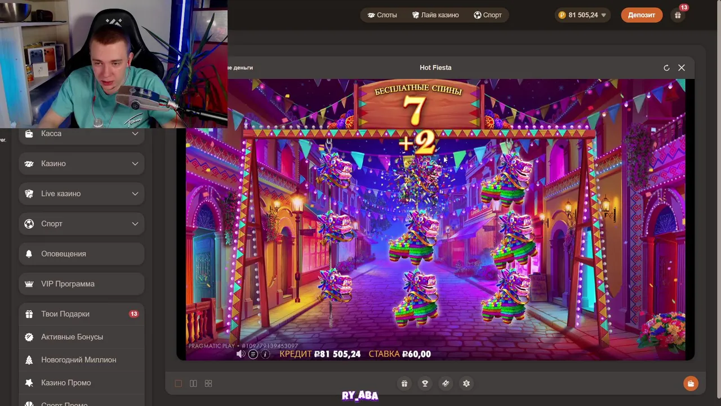Click the КРЕДИТ 81 505,24 value

(320, 354)
